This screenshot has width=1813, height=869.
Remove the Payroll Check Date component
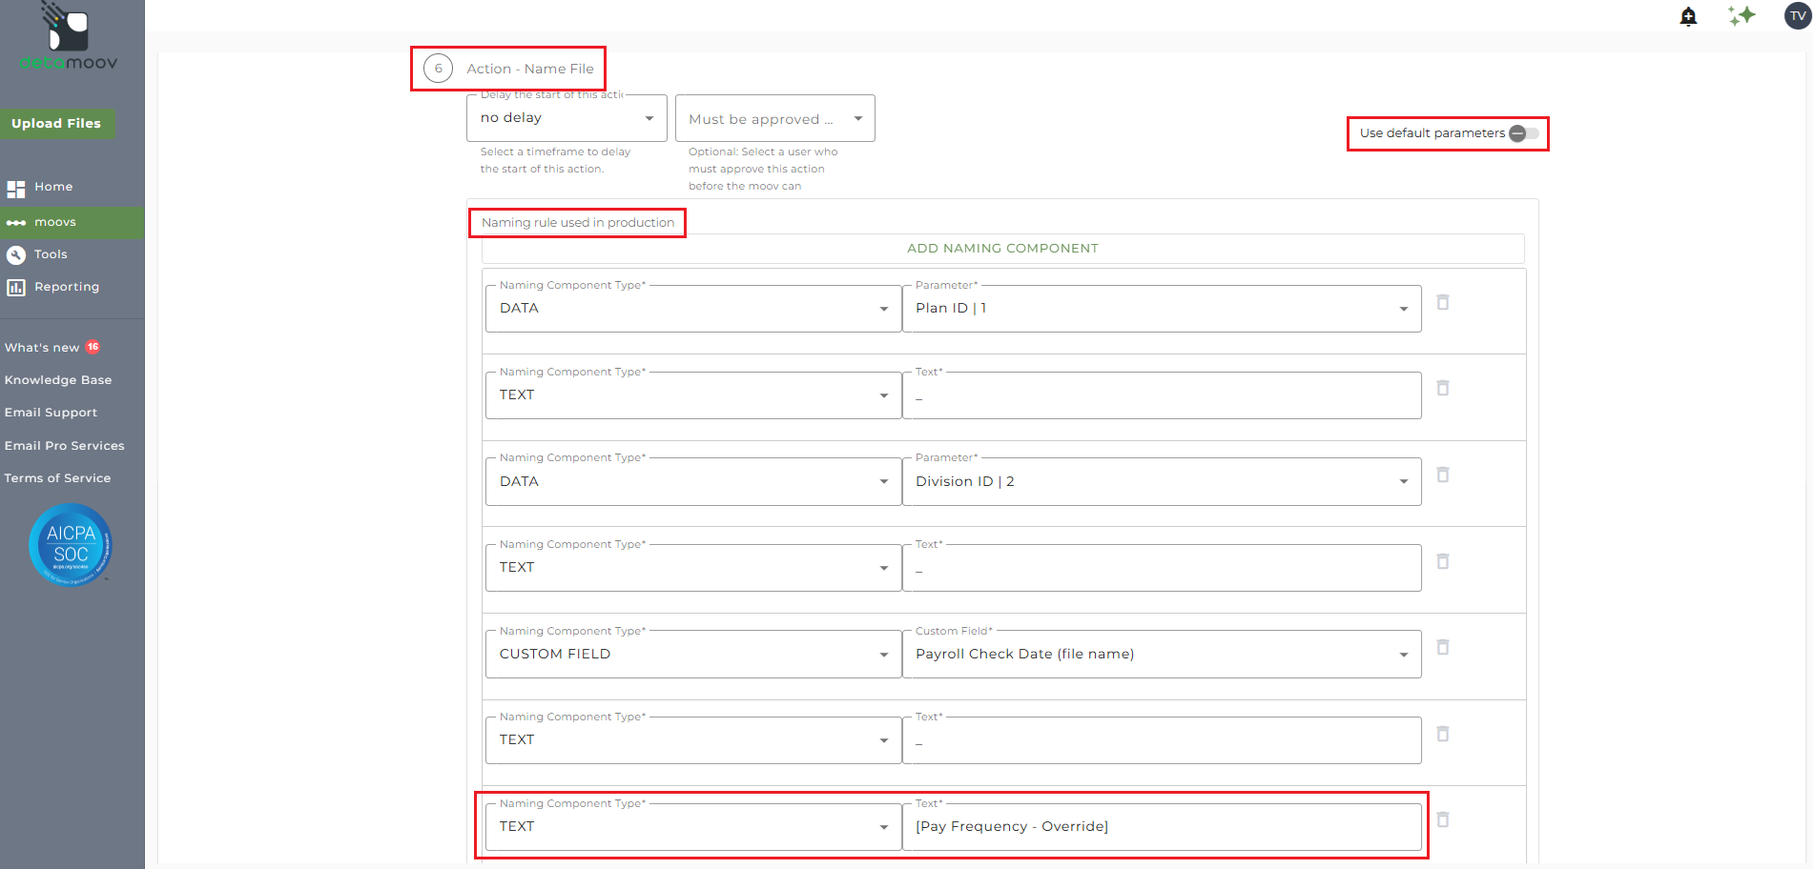click(1443, 648)
